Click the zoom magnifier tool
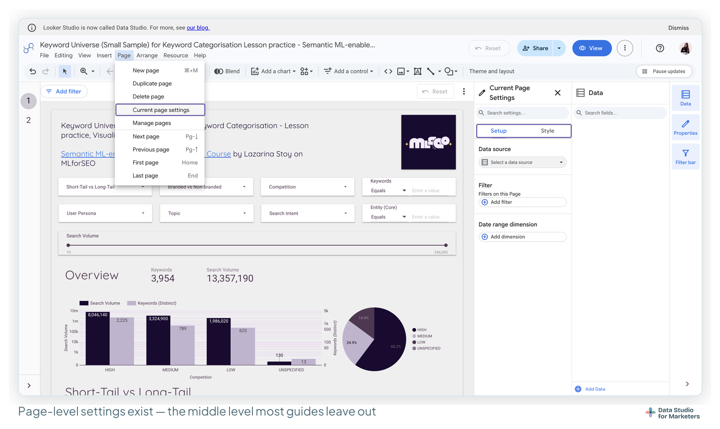Image resolution: width=720 pixels, height=429 pixels. (x=84, y=71)
